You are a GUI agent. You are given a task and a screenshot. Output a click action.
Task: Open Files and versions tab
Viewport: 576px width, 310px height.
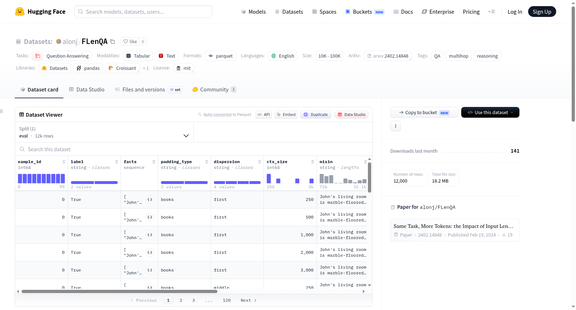click(x=148, y=90)
